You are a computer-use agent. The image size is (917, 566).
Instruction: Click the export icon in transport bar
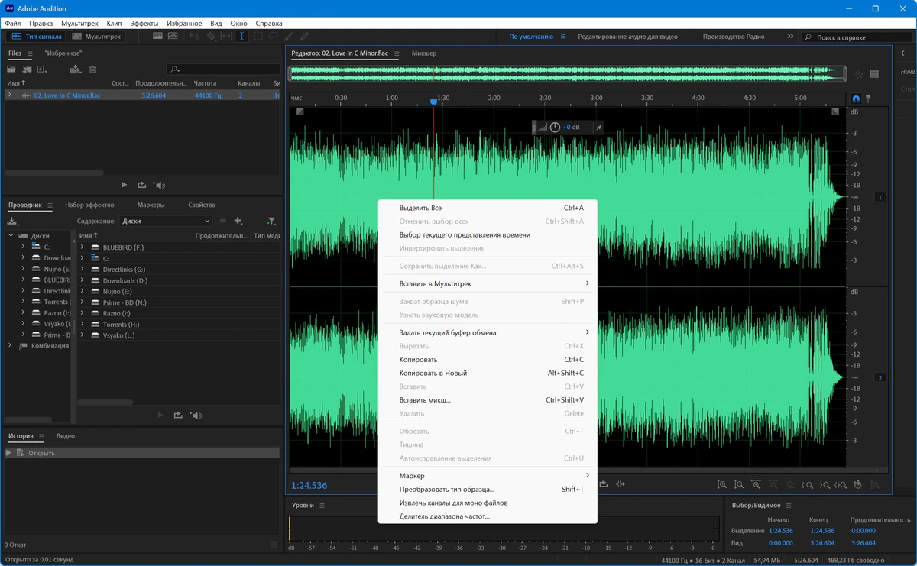point(604,484)
